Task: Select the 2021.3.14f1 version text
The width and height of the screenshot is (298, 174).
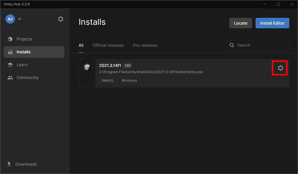Action: [110, 66]
